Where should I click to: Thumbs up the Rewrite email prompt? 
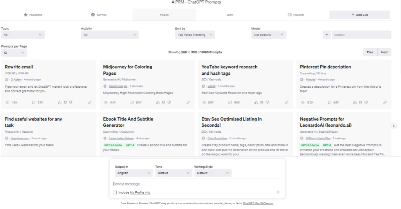tap(60, 103)
